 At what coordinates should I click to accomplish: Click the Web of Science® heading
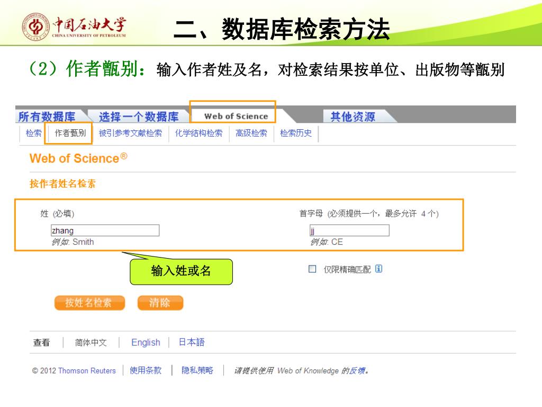[x=78, y=158]
